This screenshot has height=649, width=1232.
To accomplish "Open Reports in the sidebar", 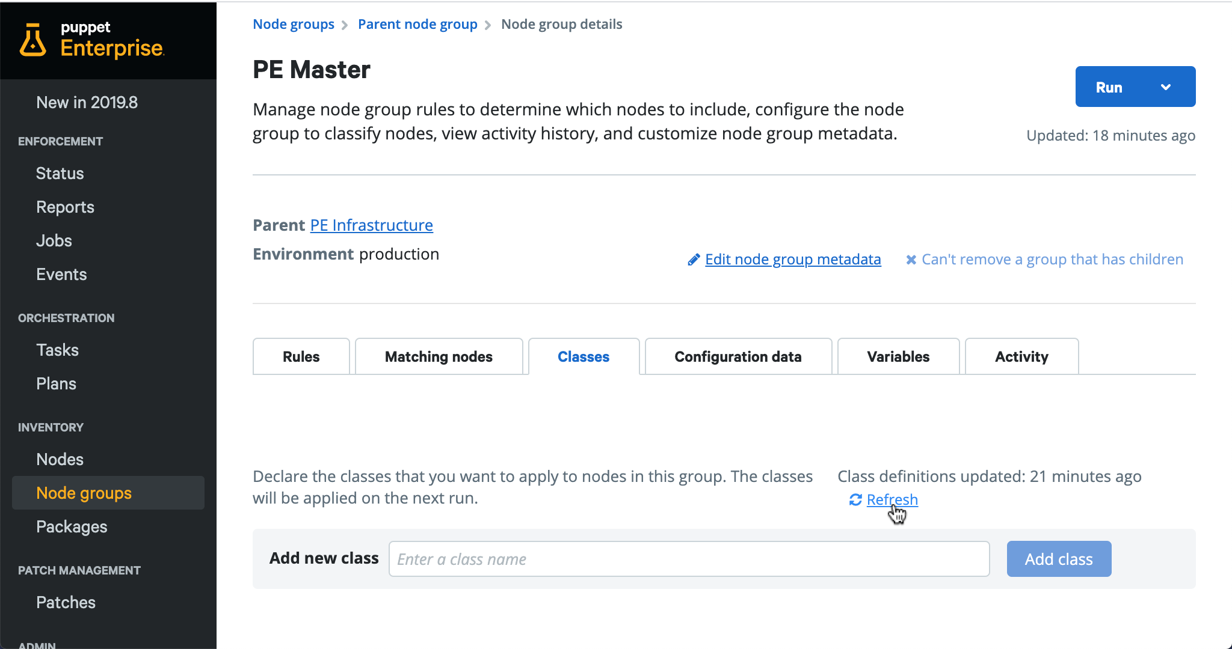I will pos(65,207).
